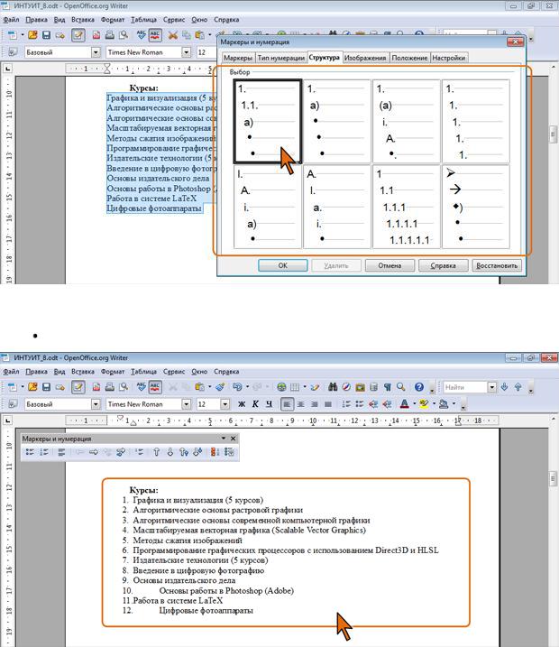The height and width of the screenshot is (647, 559).
Task: Click the Find binoculars icon in the bottom window
Action: point(333,387)
